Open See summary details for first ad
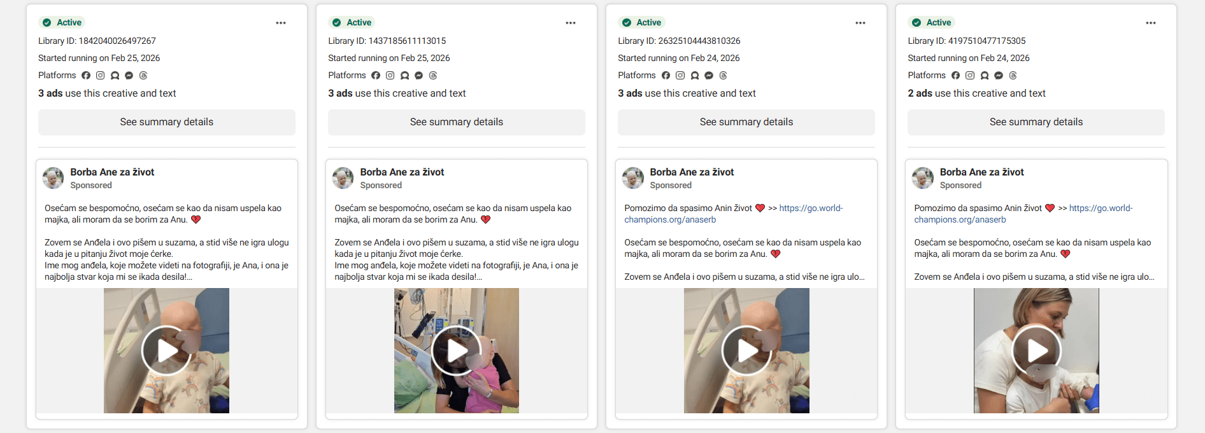This screenshot has width=1205, height=433. tap(167, 122)
